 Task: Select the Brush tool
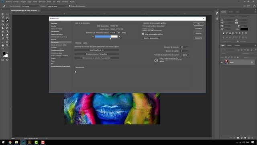point(7,25)
